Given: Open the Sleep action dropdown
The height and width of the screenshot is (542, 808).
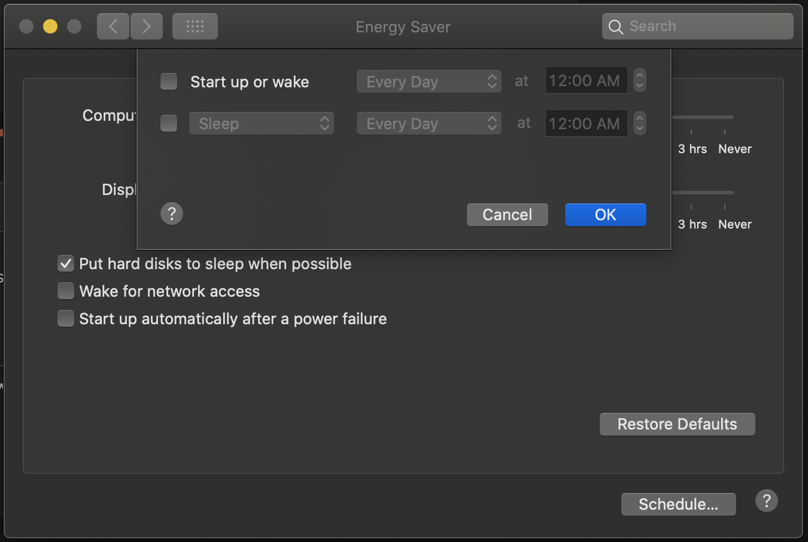Looking at the screenshot, I should tap(262, 124).
